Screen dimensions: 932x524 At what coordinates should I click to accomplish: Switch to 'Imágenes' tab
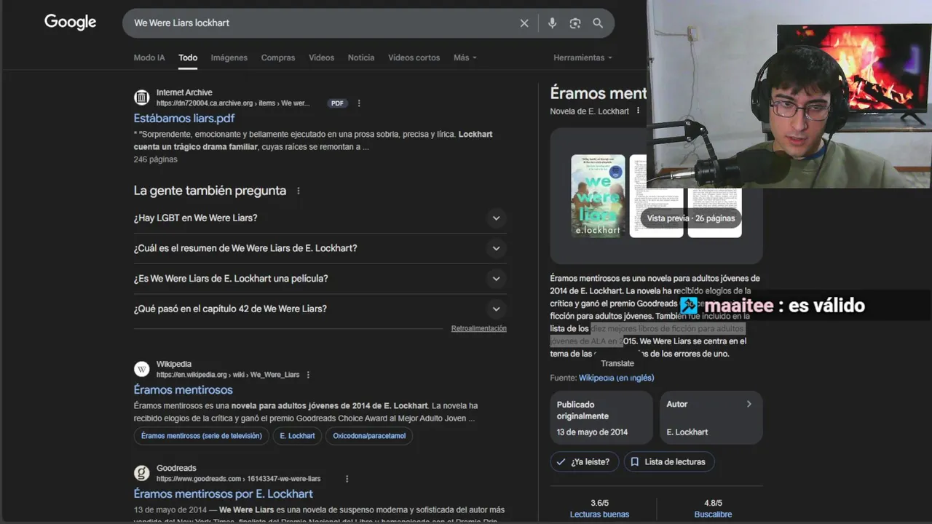tap(229, 57)
